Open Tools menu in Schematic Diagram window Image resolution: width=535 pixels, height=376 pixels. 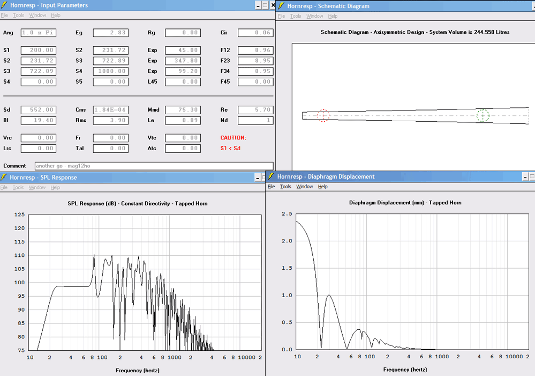coord(296,16)
